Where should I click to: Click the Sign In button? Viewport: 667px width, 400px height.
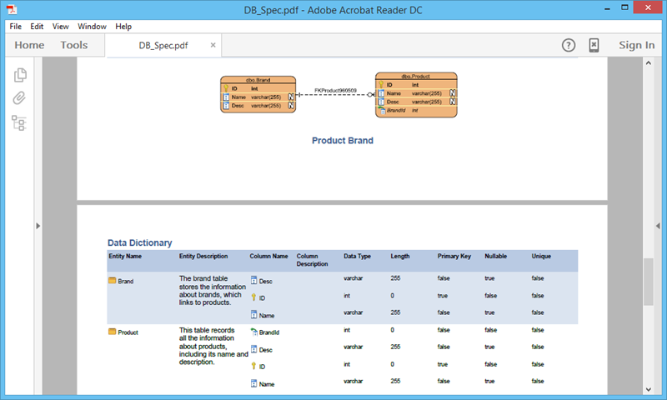tap(636, 45)
